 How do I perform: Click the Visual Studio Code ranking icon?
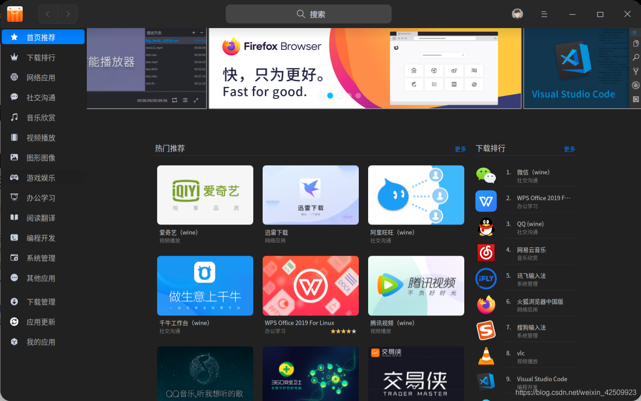486,382
